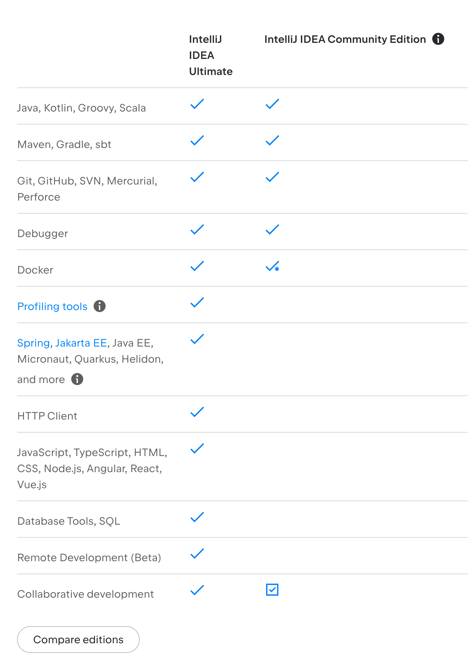
Task: Select IntelliJ IDEA Community Edition column header
Action: point(345,39)
